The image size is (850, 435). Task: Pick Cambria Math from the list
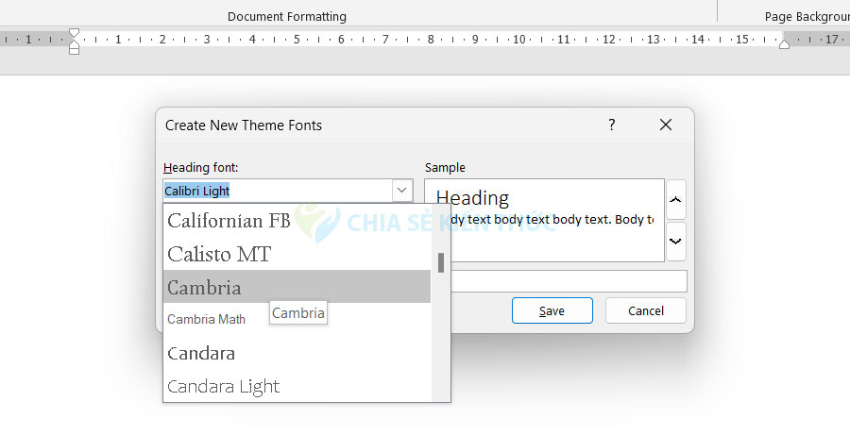[207, 319]
